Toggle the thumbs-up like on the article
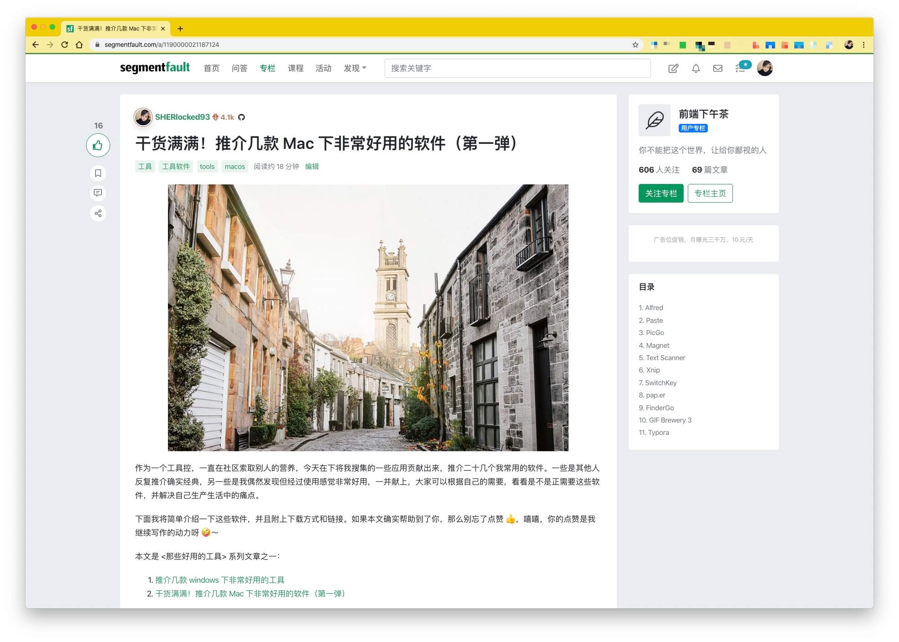899x642 pixels. click(x=97, y=145)
